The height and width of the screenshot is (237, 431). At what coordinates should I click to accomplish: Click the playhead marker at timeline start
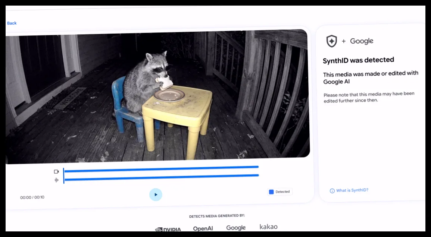tap(63, 176)
